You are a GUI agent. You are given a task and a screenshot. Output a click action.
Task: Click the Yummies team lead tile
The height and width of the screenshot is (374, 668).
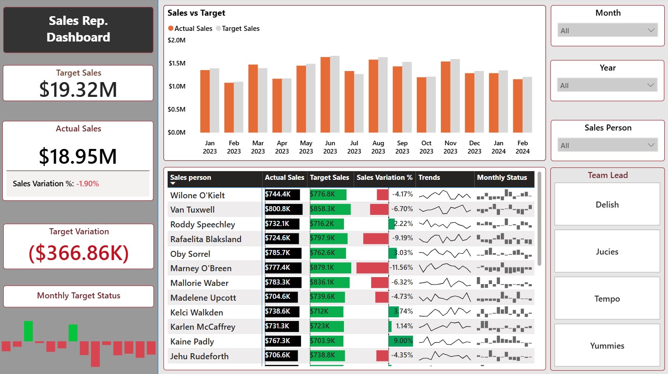[607, 345]
